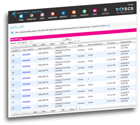The width and height of the screenshot is (140, 125).
Task: Open the Search field User Login ID dropdown
Action: point(25,43)
